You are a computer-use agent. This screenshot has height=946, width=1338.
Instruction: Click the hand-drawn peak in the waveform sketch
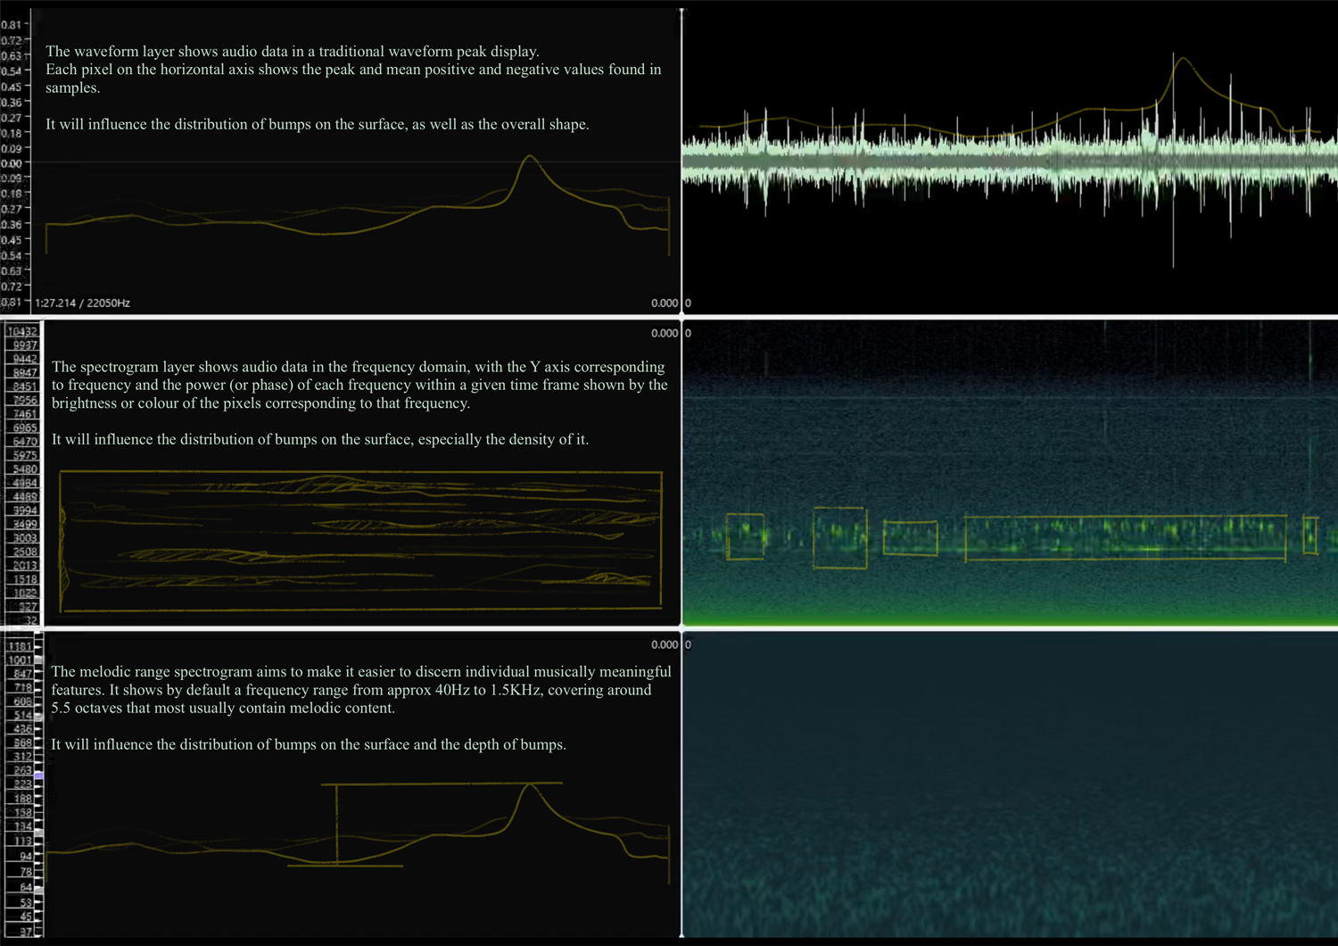pos(530,161)
